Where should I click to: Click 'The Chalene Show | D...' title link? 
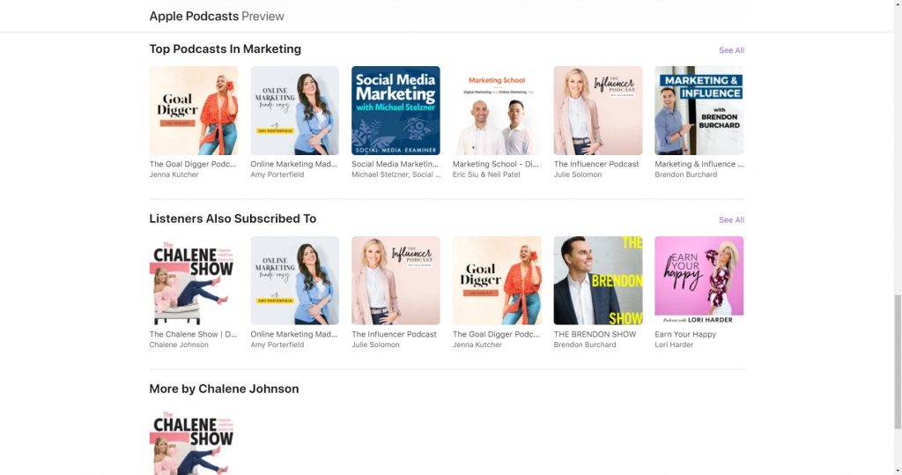(x=193, y=334)
